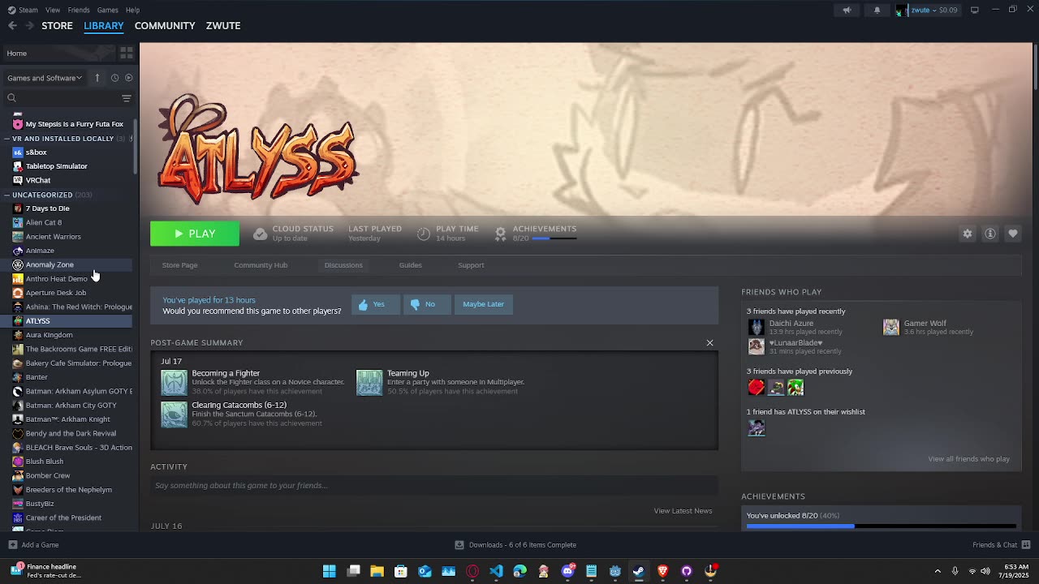
Task: Click the activity say something field
Action: click(434, 486)
